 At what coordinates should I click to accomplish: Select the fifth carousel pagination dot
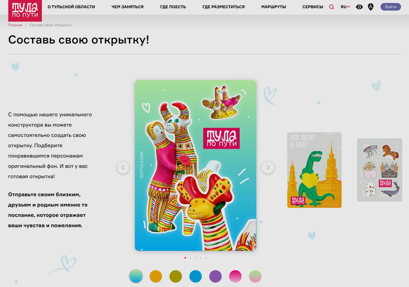click(206, 258)
